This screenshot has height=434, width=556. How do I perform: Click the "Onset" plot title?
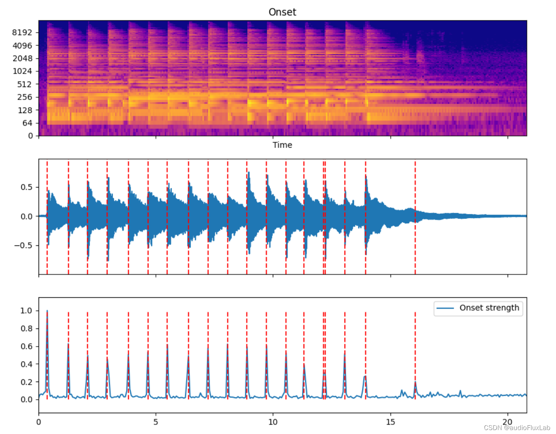coord(282,12)
